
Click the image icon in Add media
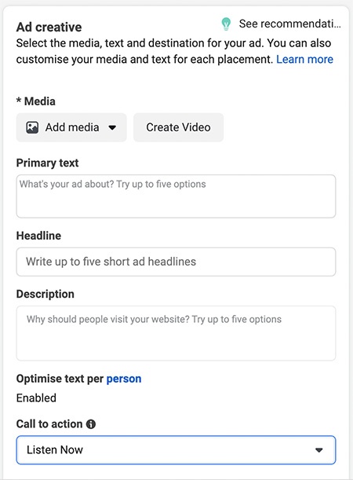[32, 127]
